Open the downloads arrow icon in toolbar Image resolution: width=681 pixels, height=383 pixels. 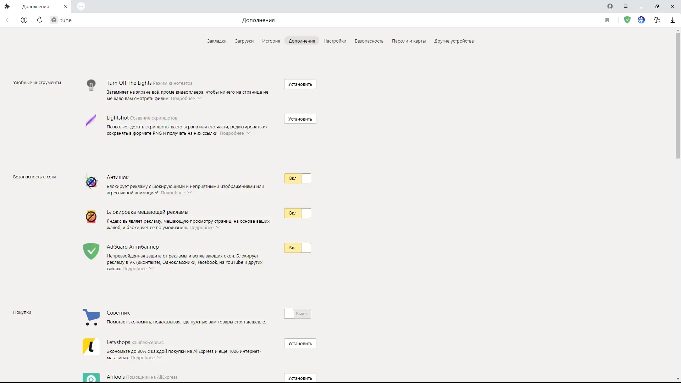coord(672,20)
